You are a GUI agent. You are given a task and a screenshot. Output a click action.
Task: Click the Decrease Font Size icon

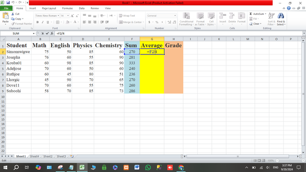77,16
